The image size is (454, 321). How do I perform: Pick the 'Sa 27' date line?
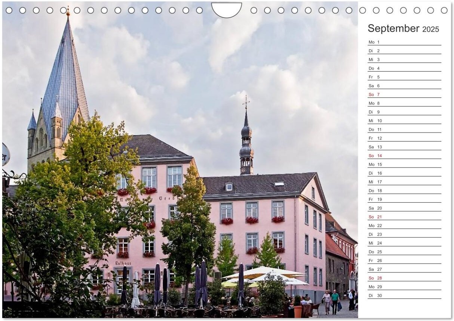[404, 269]
